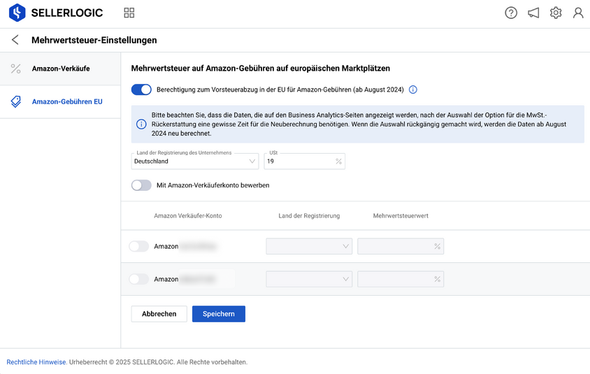
Task: Click VAT value field in first Amazon row
Action: [401, 247]
